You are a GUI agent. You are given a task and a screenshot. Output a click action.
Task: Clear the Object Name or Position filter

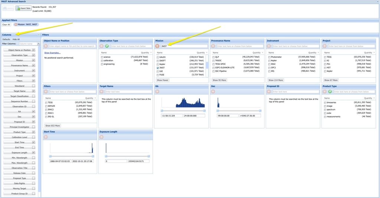[x=46, y=46]
